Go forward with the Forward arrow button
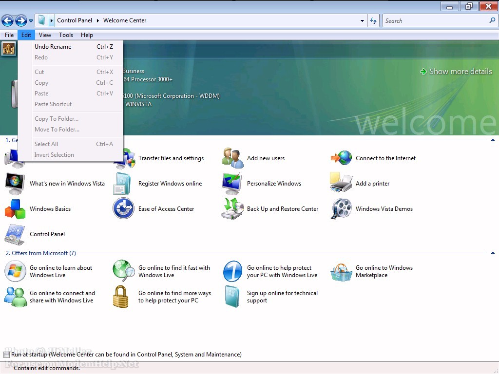 (x=21, y=21)
